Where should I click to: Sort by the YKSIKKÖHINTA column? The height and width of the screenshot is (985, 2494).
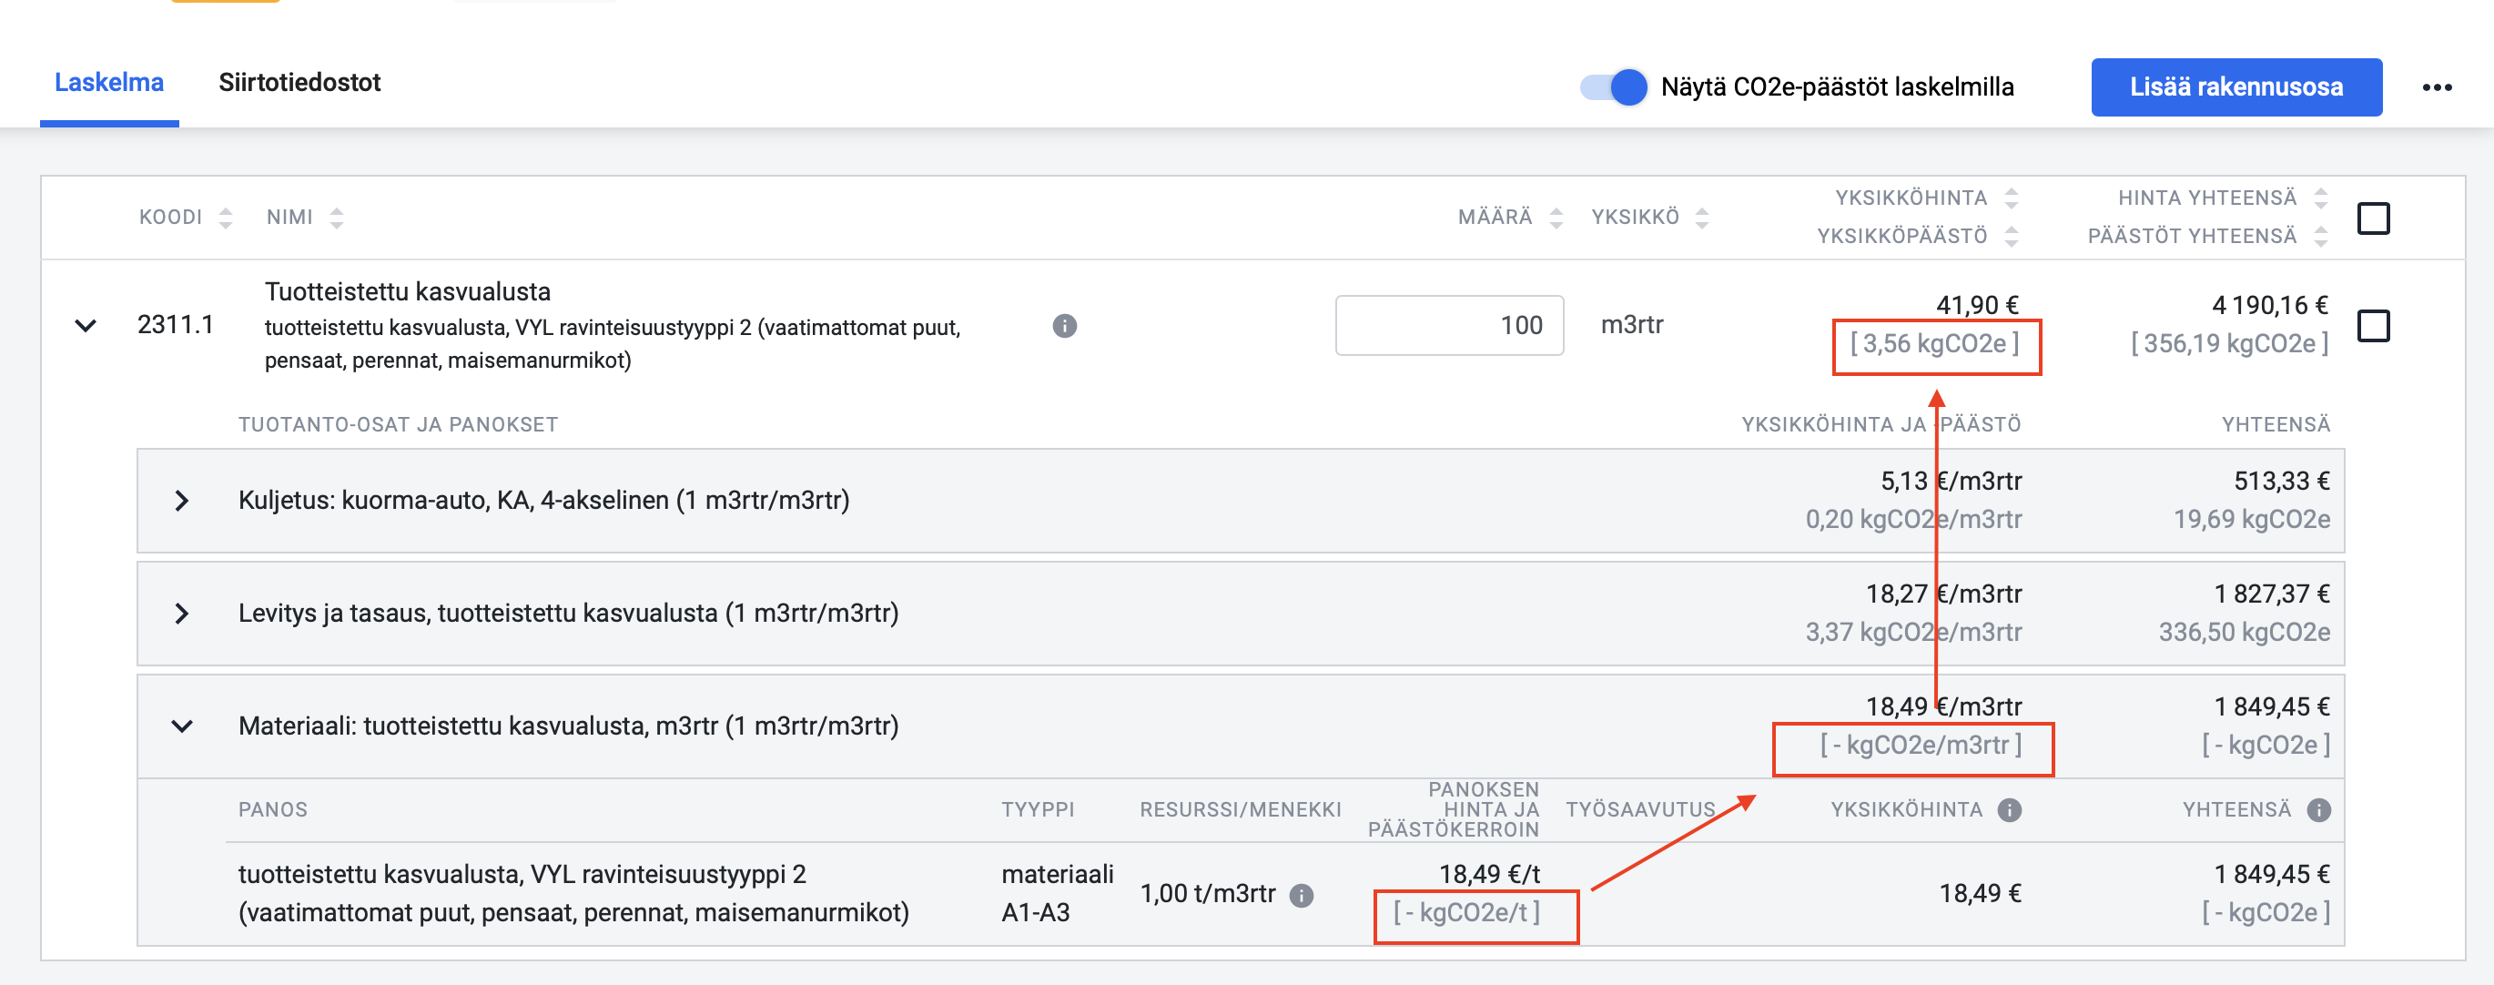point(2011,198)
